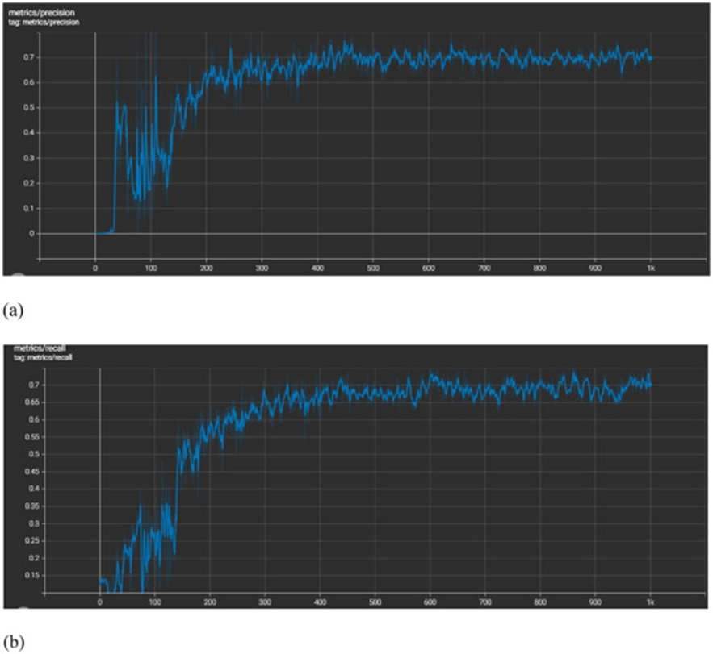Viewport: 713px width, 654px height.
Task: Click 0 on the recall chart x-axis
Action: pos(100,602)
